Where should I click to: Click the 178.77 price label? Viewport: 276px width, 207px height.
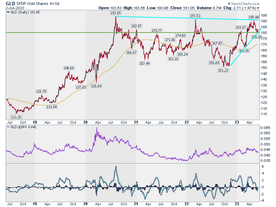coord(157,31)
